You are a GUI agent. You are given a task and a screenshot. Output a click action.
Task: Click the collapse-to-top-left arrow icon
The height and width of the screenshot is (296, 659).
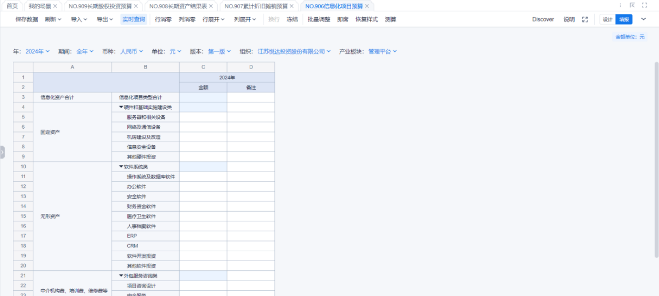coord(632,6)
